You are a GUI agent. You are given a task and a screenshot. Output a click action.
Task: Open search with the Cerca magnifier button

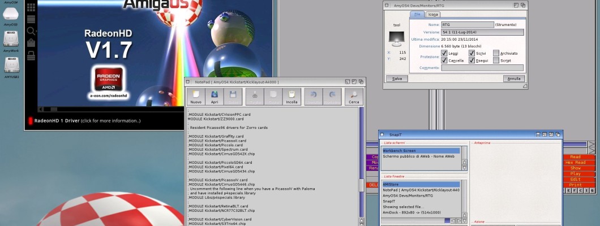[x=354, y=97]
